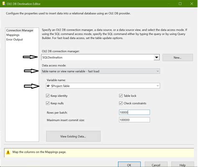Open the Data access mode dropdown
This screenshot has height=167, width=198.
pyautogui.click(x=101, y=71)
